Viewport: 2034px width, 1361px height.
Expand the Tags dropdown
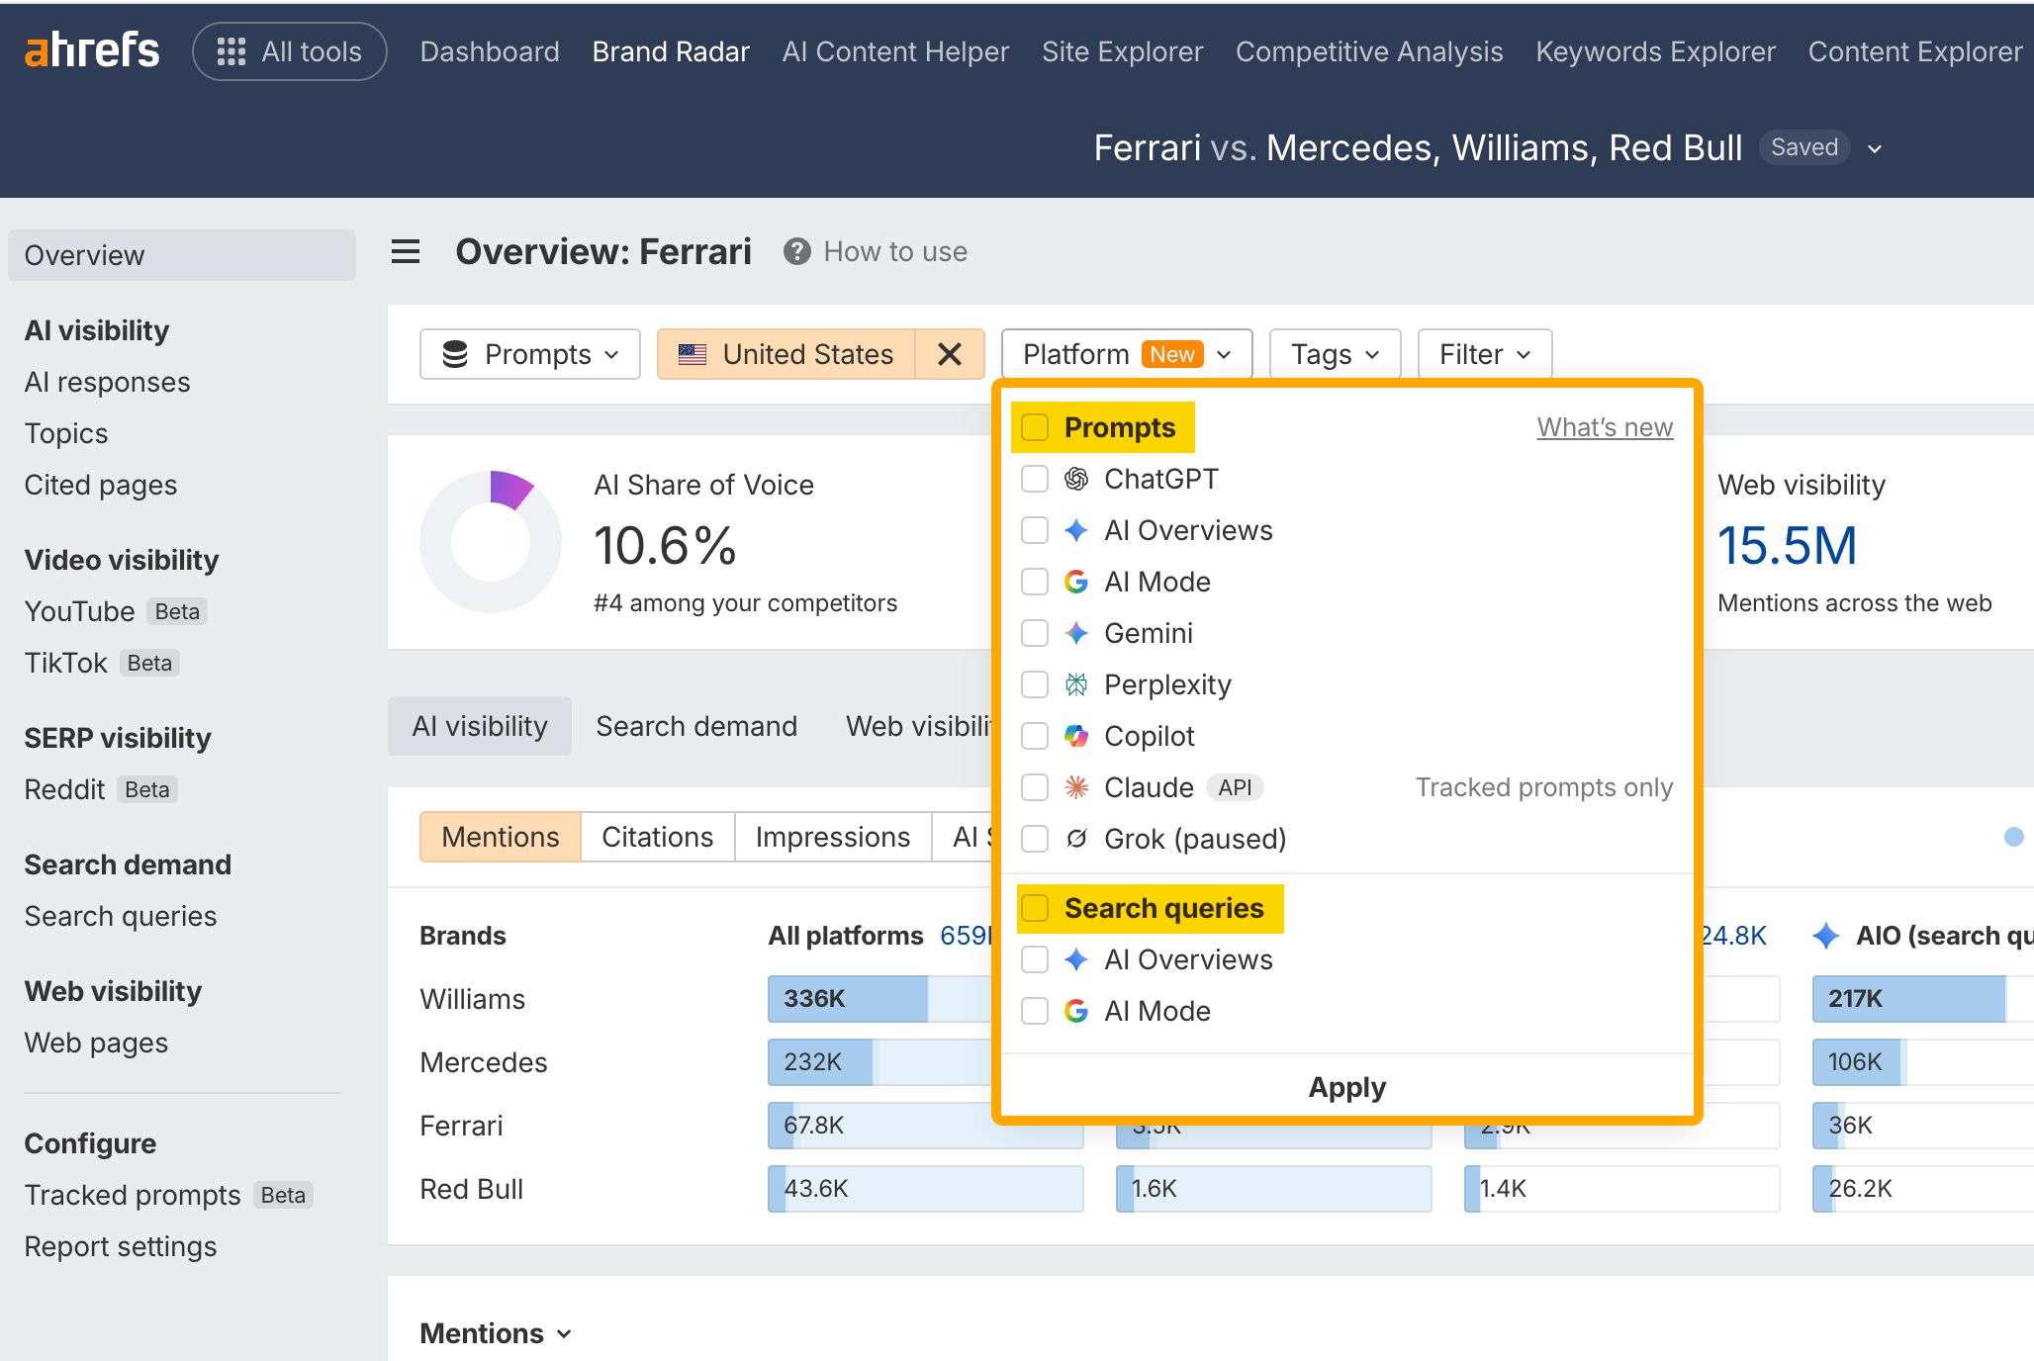tap(1335, 354)
